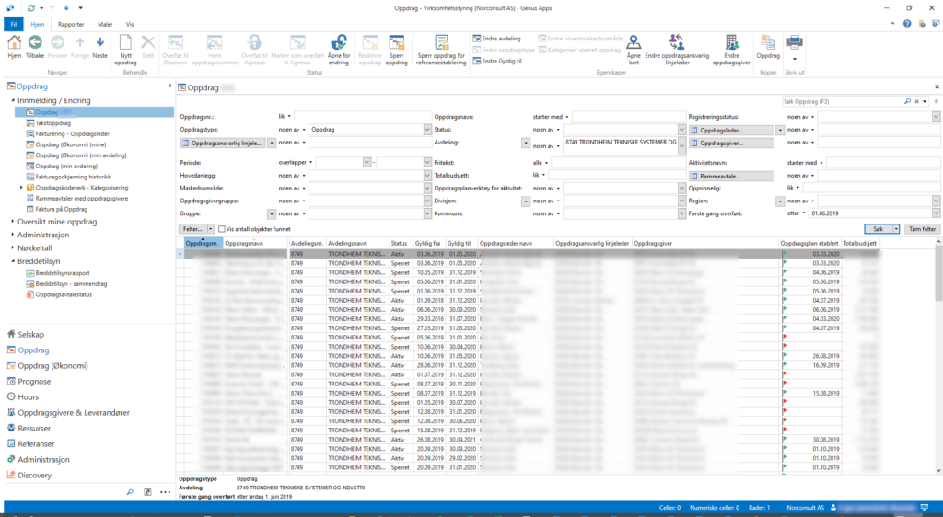Click the Sperr oppdrag ribbon icon
Viewport: 943px width, 517px height.
click(396, 42)
